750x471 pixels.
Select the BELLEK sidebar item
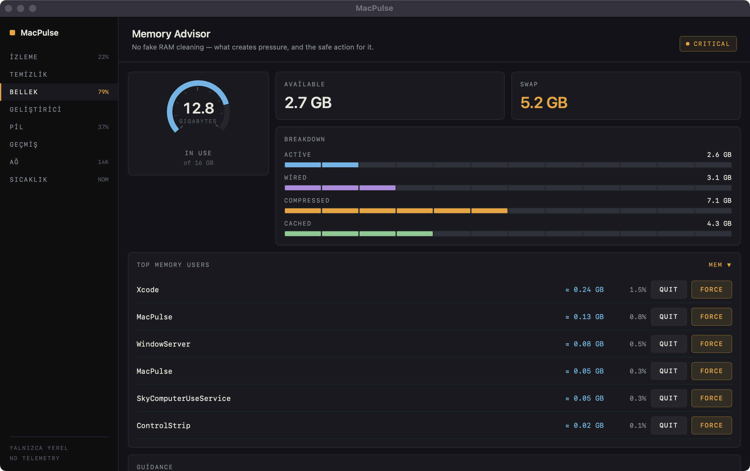[59, 92]
